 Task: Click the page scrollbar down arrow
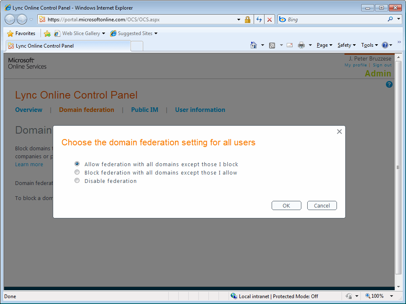(398, 287)
